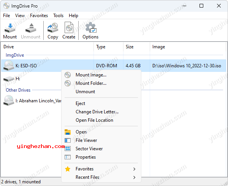Click the disc icon beside Mount Image

(x=68, y=75)
